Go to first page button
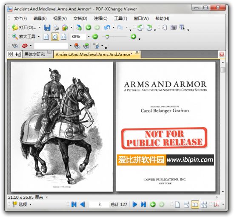234x218 pixels. point(74,204)
